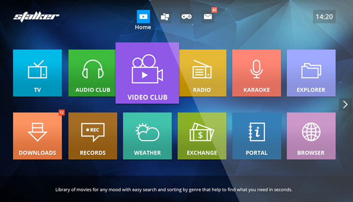Viewport: 353px width, 202px height.
Task: Open the Downloads tile
Action: [x=37, y=136]
